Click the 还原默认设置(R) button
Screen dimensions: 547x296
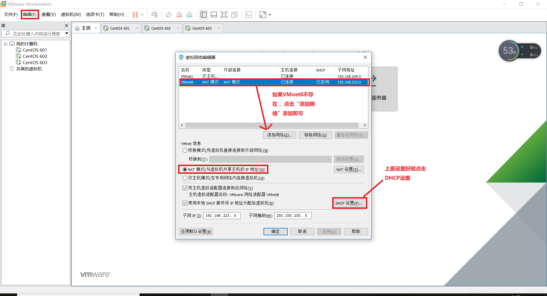point(196,232)
